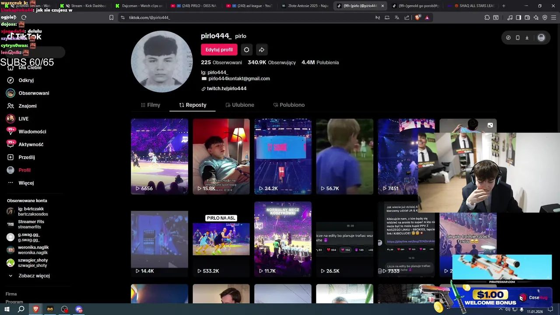
Task: Click phone app icon in top pill
Action: [x=518, y=38]
